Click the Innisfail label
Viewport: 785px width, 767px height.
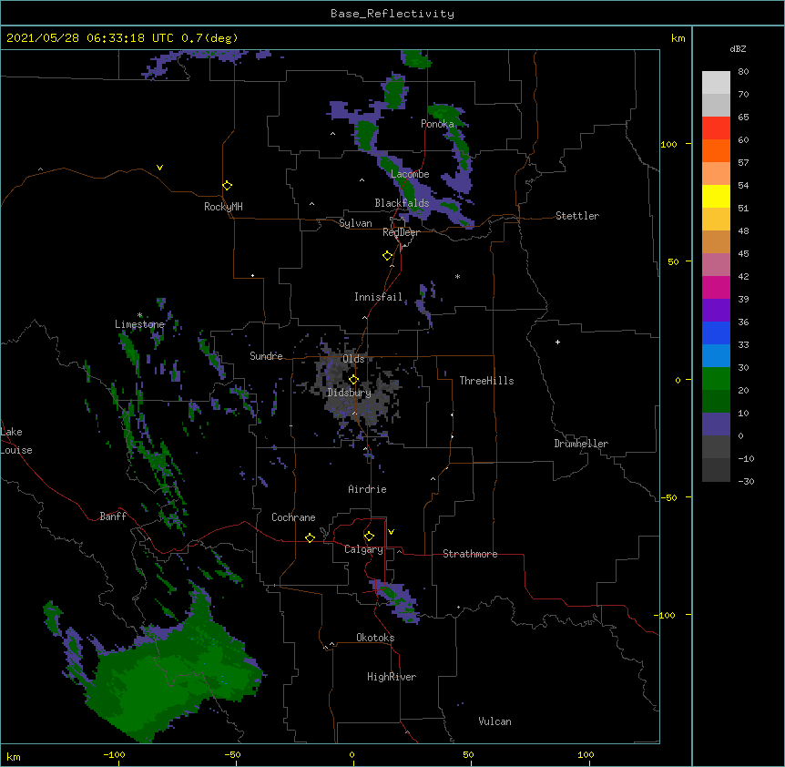pyautogui.click(x=378, y=297)
